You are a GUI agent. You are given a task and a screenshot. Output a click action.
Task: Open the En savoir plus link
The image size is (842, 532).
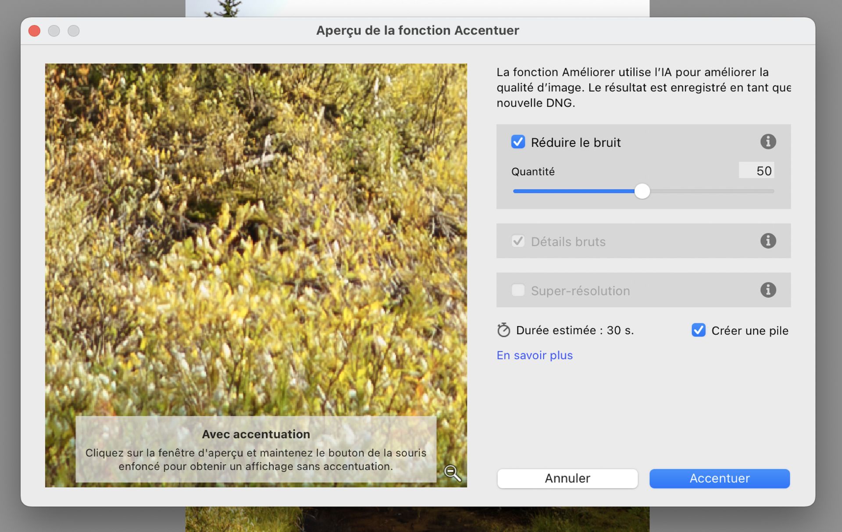pyautogui.click(x=534, y=355)
